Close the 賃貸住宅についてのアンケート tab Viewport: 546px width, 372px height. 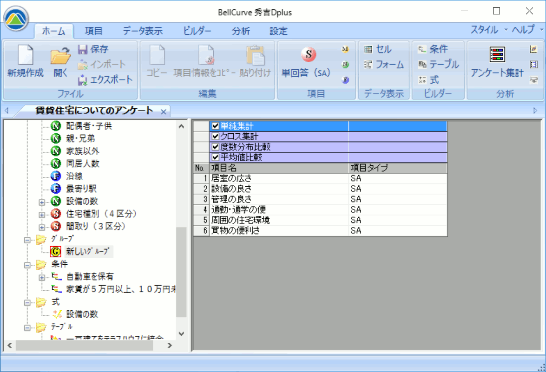pyautogui.click(x=163, y=112)
